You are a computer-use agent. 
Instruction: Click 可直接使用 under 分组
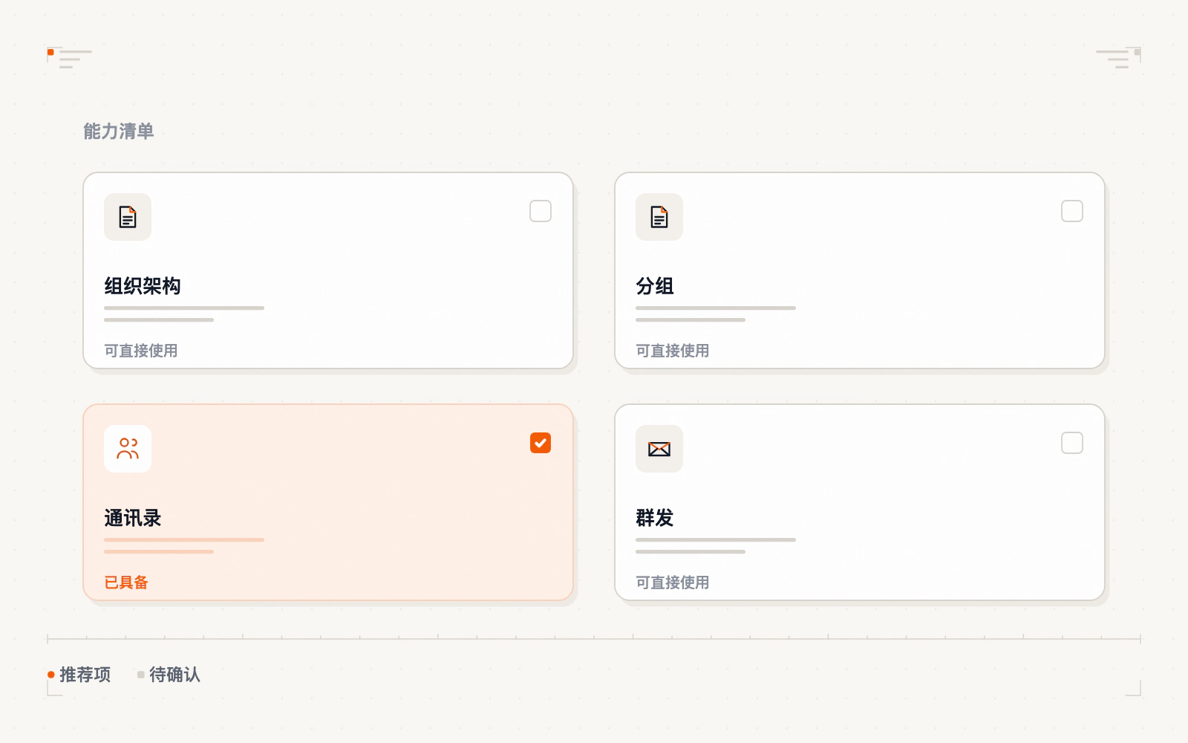coord(673,351)
